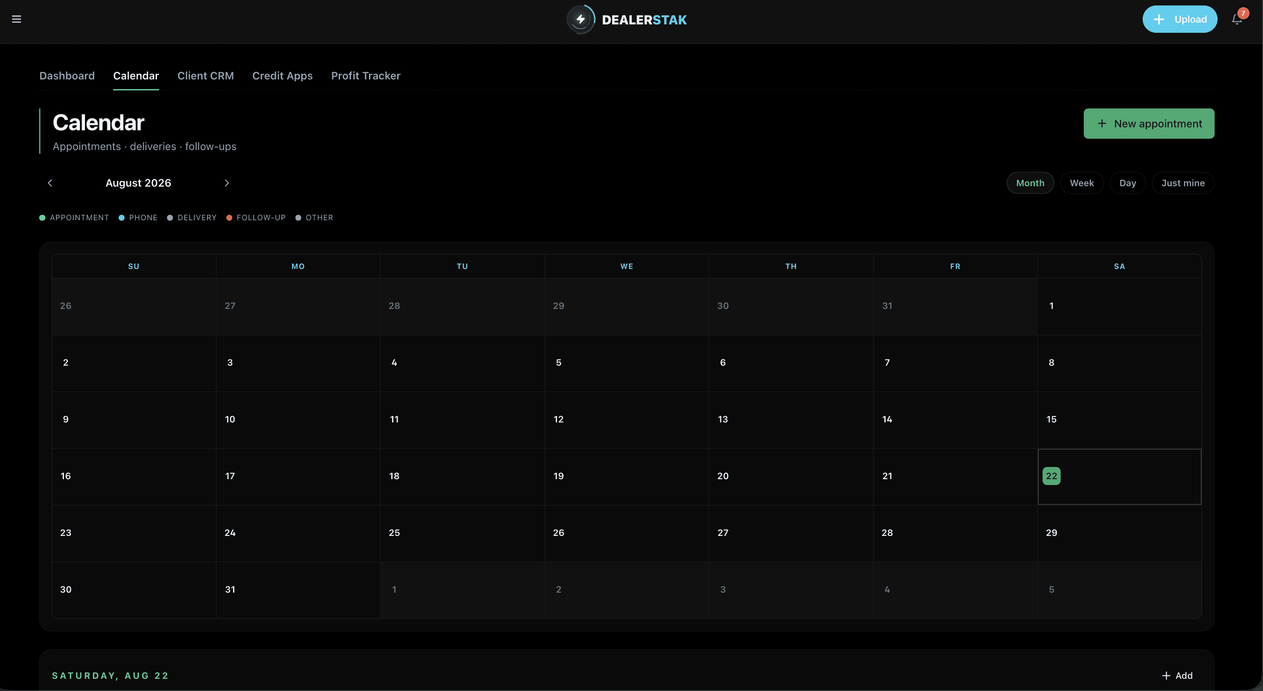1263x691 pixels.
Task: Click the Upload button
Action: pos(1180,19)
